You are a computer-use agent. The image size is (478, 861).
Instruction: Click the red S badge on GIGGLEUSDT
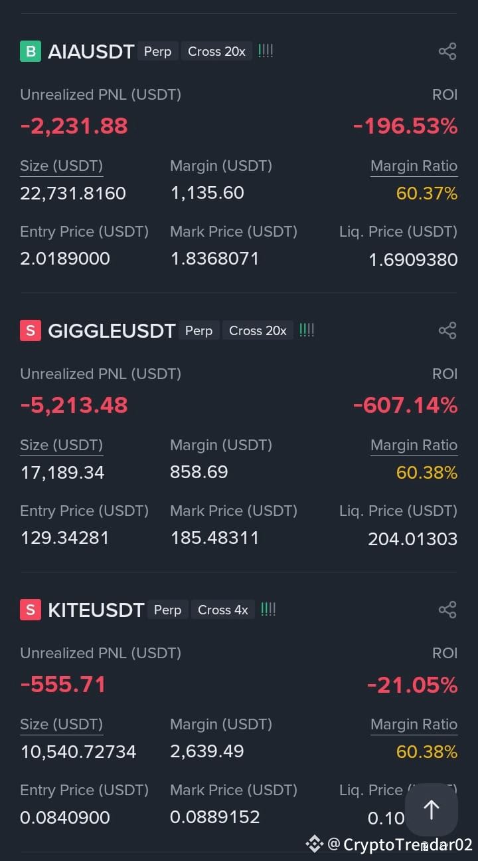31,330
